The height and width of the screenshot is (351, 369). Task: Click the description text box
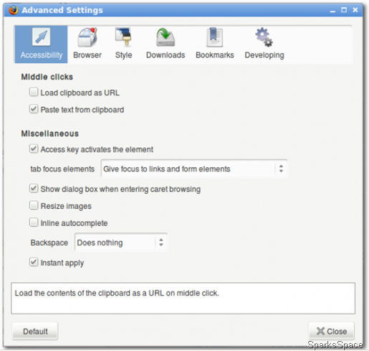coord(183,298)
